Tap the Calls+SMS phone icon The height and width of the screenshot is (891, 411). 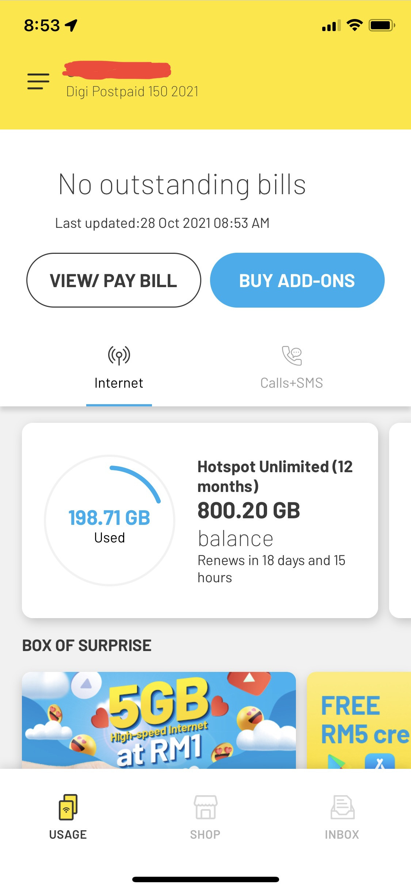click(292, 356)
